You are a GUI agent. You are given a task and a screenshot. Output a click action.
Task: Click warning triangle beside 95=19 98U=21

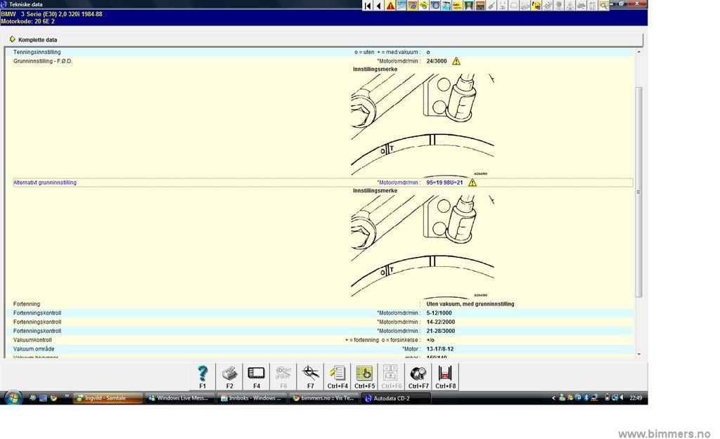[x=472, y=183]
